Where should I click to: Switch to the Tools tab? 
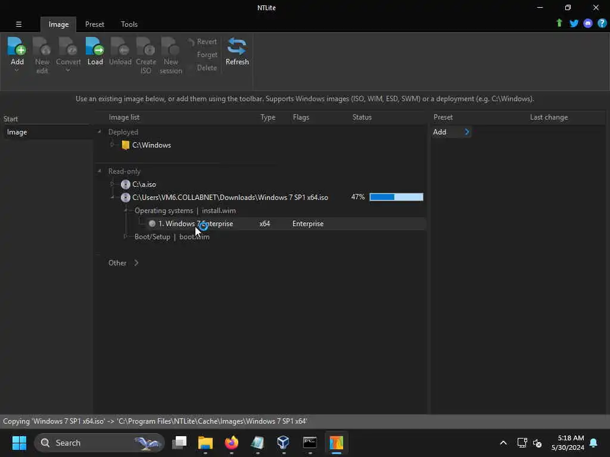point(129,24)
